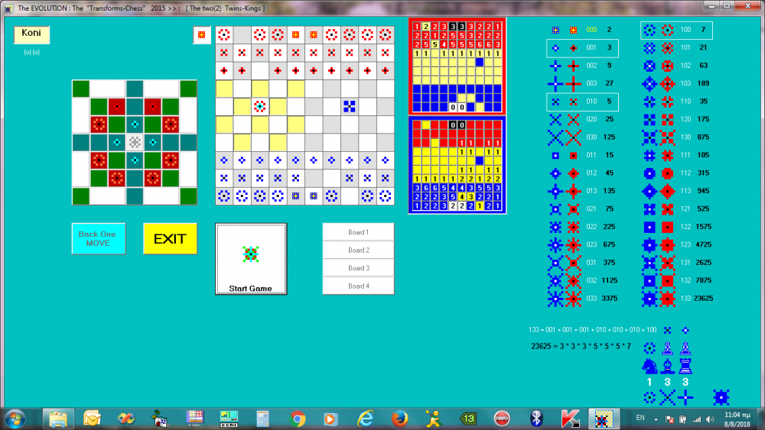Viewport: 765px width, 430px height.
Task: Click the value 1125 in the 032 row
Action: point(610,280)
